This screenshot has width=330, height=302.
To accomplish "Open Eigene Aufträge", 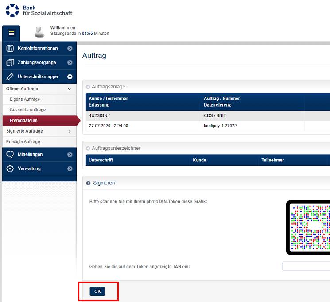I will point(39,99).
